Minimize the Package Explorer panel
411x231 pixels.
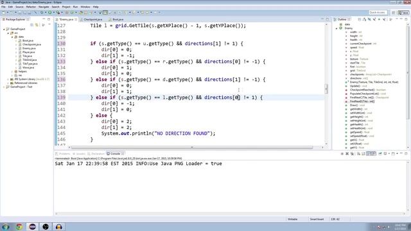point(44,19)
